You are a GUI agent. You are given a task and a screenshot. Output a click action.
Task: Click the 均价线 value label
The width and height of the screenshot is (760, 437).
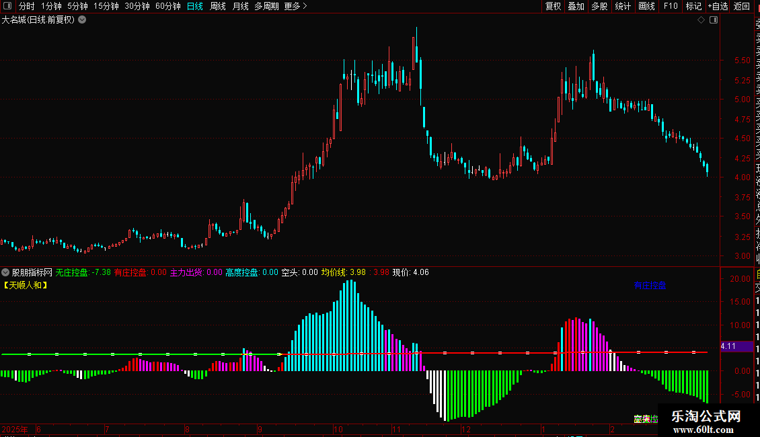[x=344, y=272]
